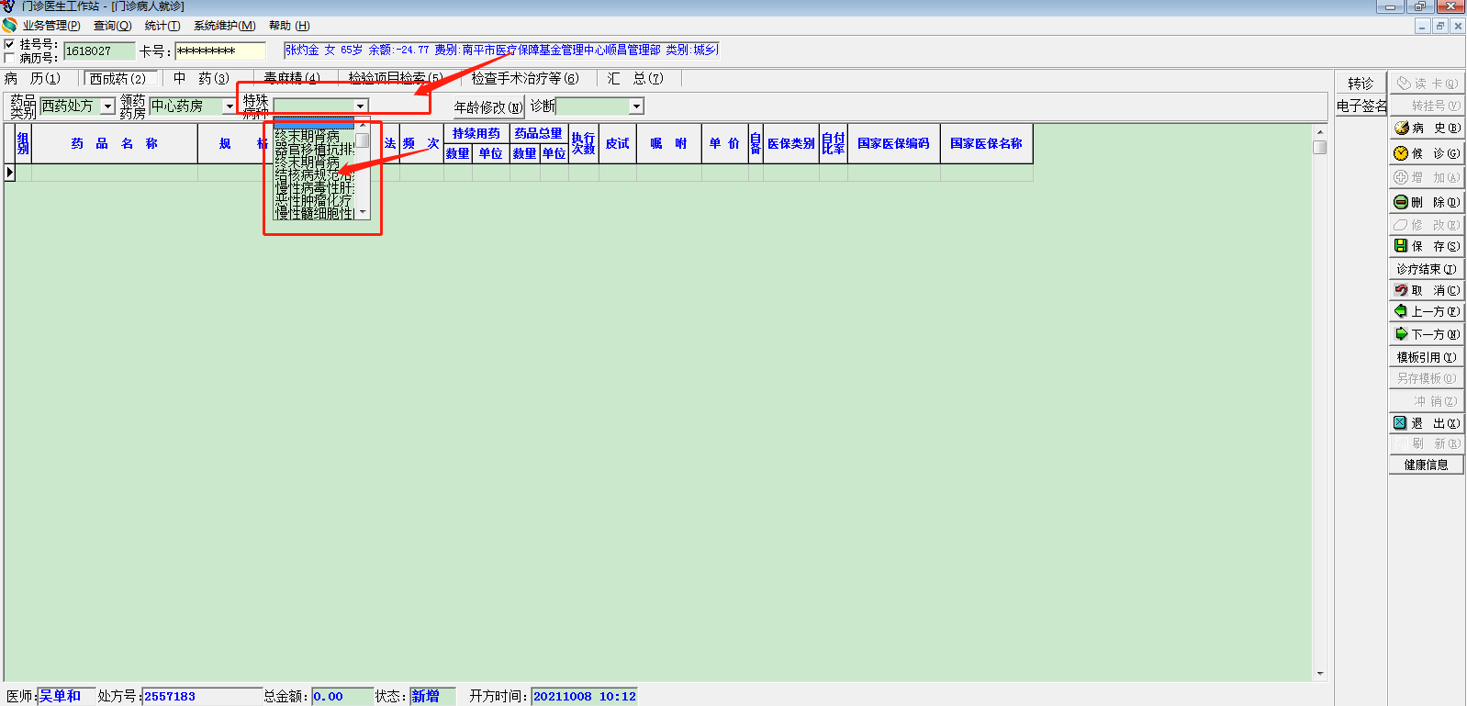
Task: Select the current row marker arrow in the grid
Action: 10,173
